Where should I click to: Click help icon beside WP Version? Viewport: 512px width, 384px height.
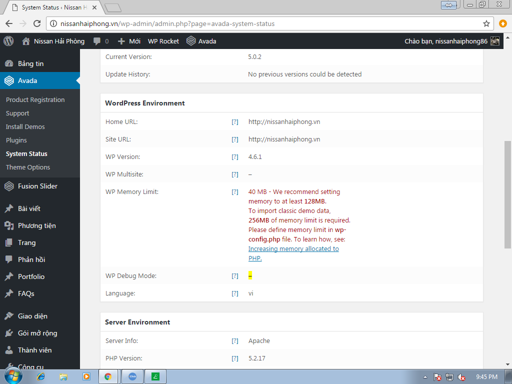click(x=235, y=157)
